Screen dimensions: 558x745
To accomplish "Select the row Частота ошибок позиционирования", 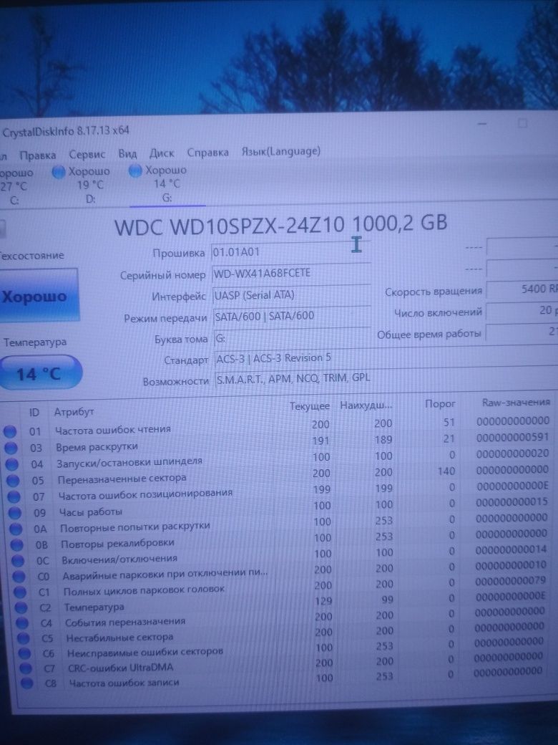I will [278, 491].
